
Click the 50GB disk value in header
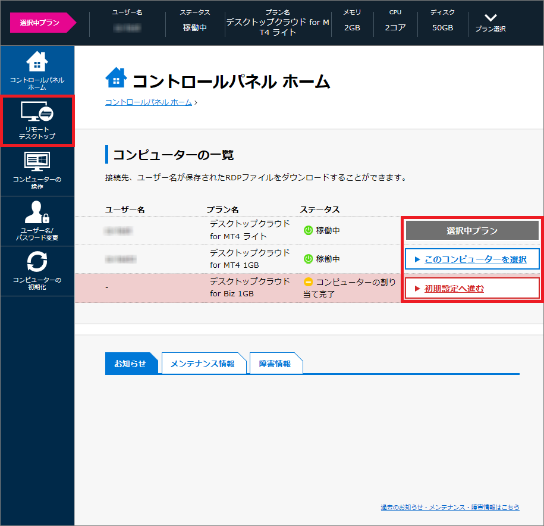tap(442, 28)
